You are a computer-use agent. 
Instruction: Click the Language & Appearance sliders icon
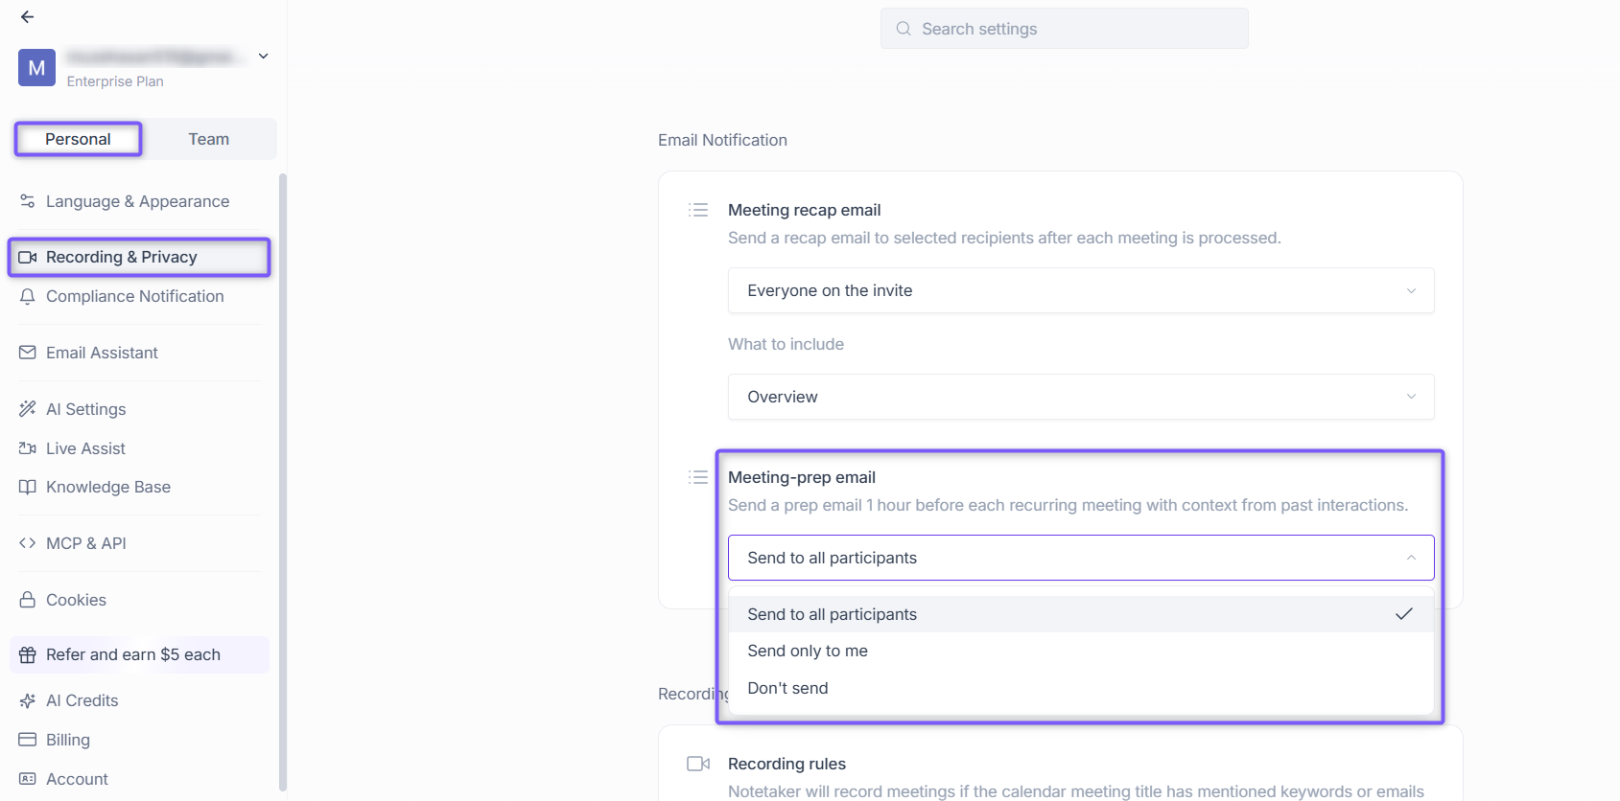tap(28, 201)
